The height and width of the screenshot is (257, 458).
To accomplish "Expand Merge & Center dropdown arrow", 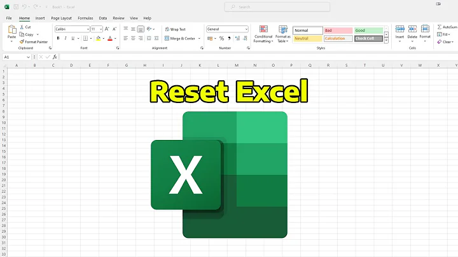I will click(x=199, y=38).
